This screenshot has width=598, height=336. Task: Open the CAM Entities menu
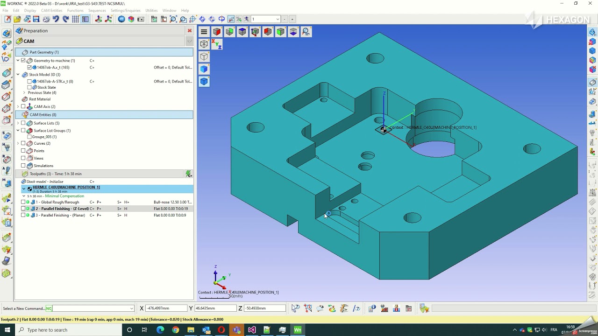51,10
